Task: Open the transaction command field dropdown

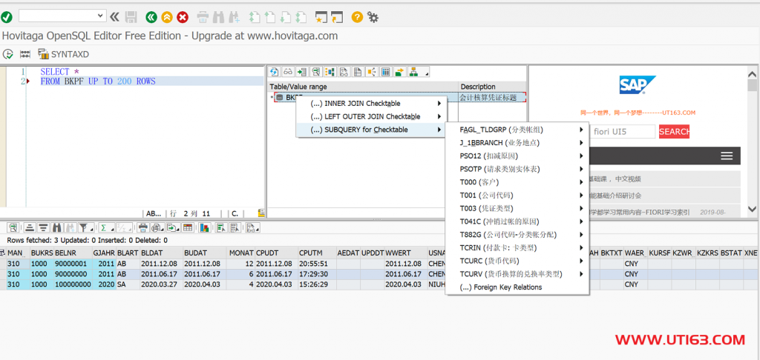Action: click(101, 16)
